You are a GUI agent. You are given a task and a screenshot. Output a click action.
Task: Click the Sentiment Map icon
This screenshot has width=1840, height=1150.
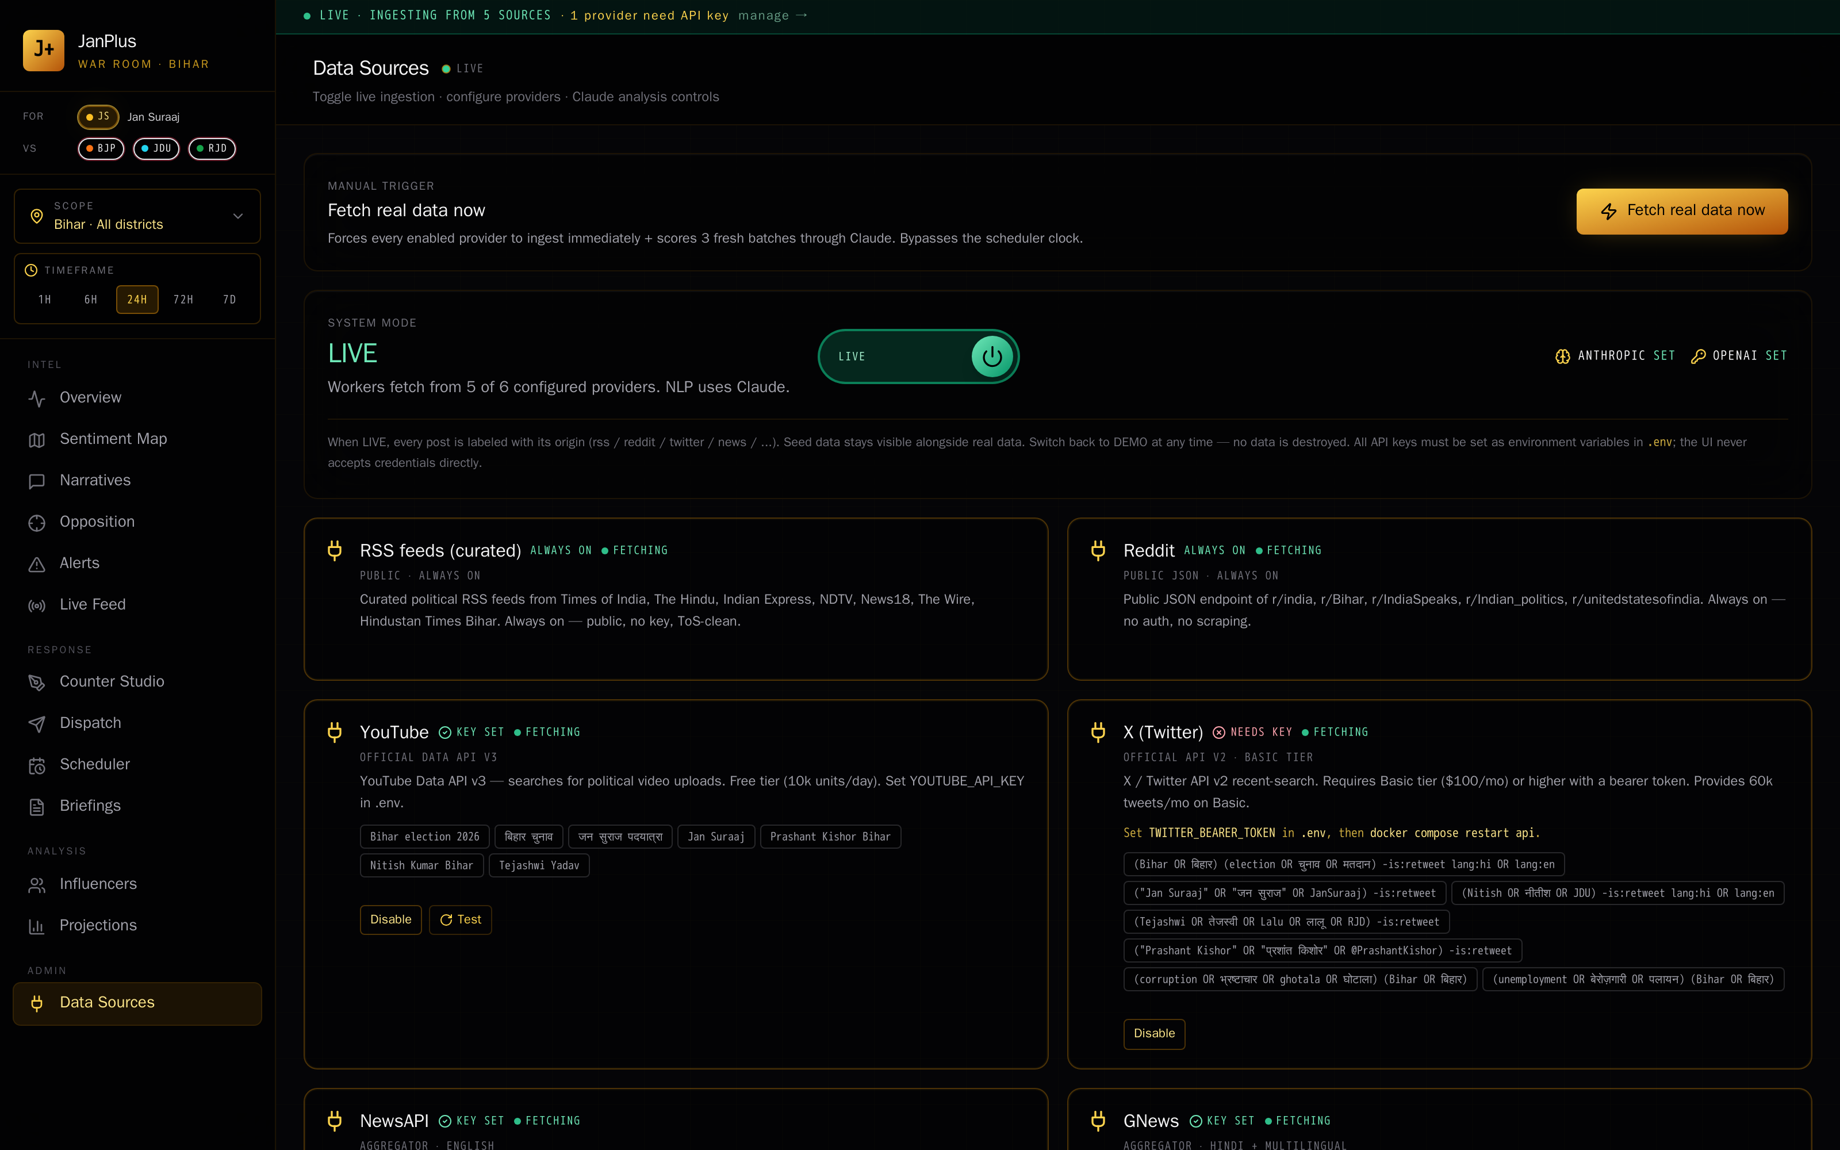click(x=36, y=440)
